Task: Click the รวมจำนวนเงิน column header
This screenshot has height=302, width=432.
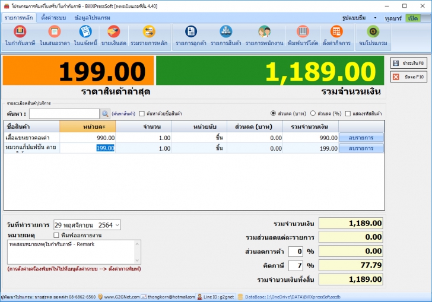Action: [310, 126]
